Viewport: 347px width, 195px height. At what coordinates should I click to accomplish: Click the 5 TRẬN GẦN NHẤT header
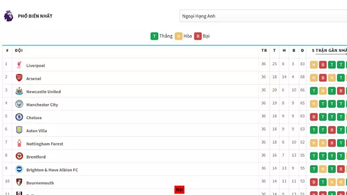tap(329, 50)
